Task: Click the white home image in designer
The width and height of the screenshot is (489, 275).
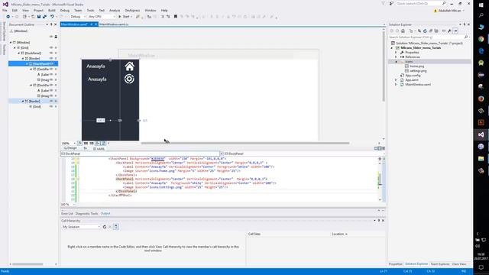Action: coord(129,66)
